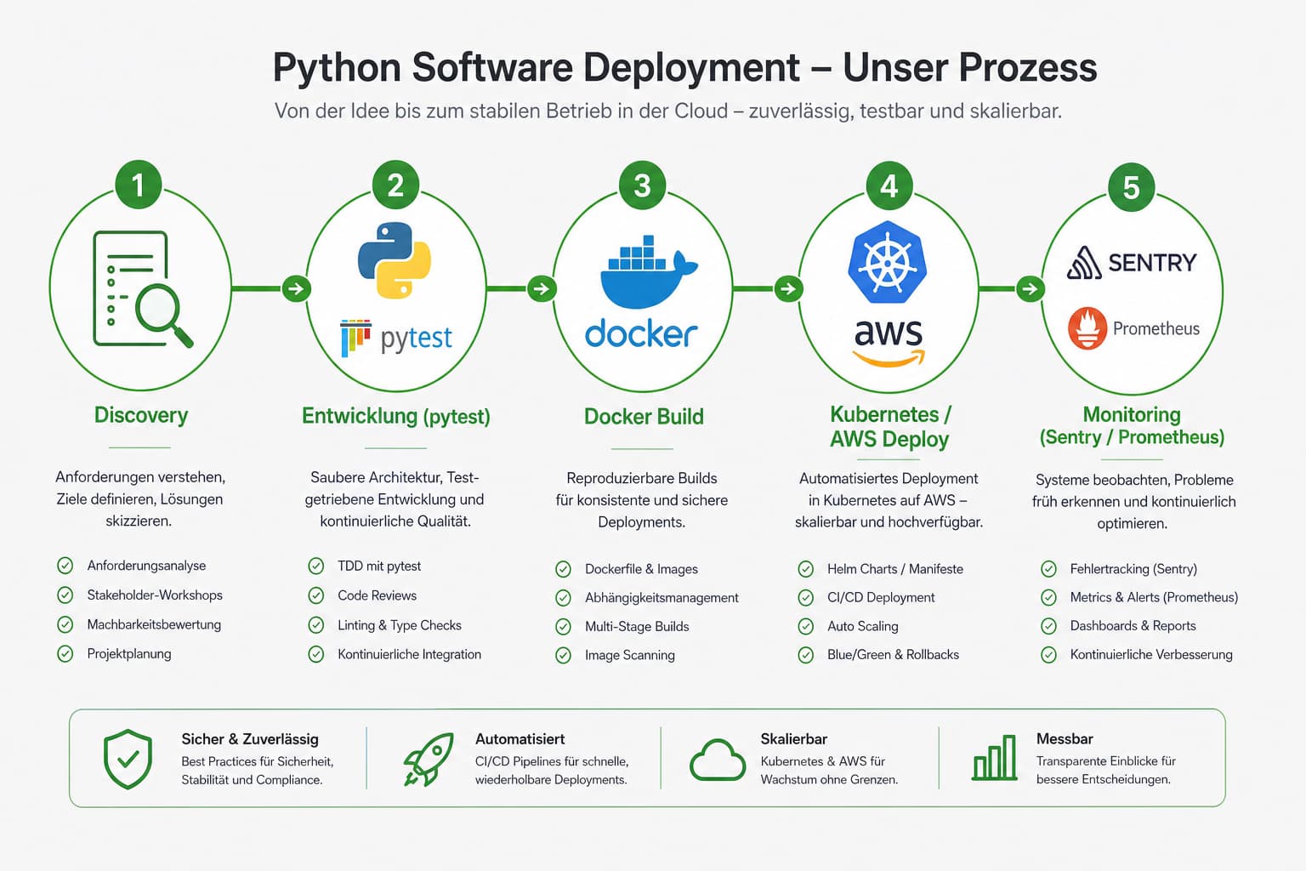Click the aws logo
1306x871 pixels.
pyautogui.click(x=889, y=343)
